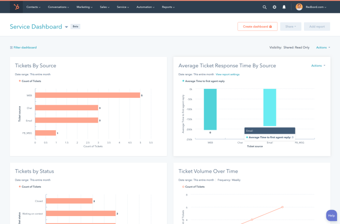Open the View report settings link

tap(227, 74)
